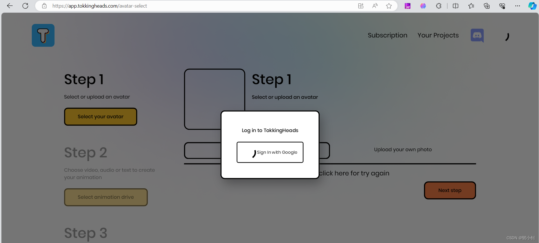Open the Discord icon link
The height and width of the screenshot is (243, 539).
click(477, 35)
